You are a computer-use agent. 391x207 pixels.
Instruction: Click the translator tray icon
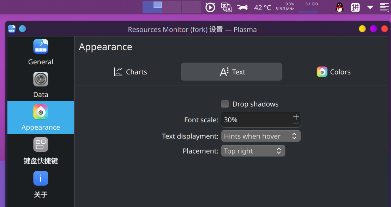227,7
